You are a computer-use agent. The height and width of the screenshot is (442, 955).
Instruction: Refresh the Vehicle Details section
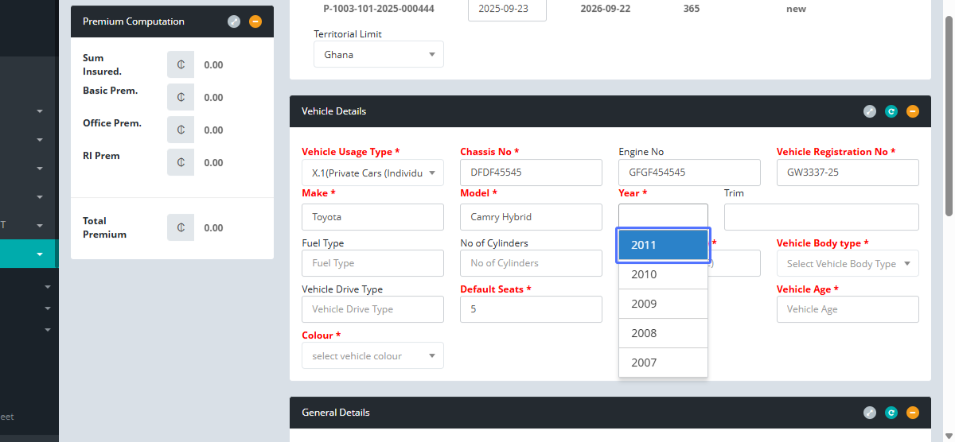(x=891, y=111)
